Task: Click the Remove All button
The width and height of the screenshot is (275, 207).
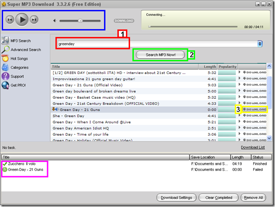Action: pyautogui.click(x=253, y=198)
